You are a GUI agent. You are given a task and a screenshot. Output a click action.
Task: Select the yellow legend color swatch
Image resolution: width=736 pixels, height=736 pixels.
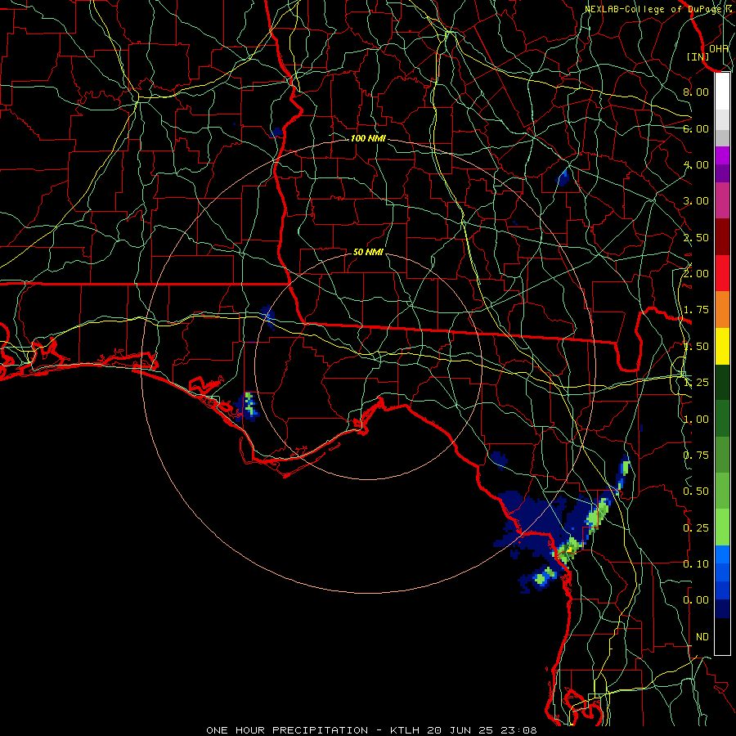pyautogui.click(x=722, y=346)
